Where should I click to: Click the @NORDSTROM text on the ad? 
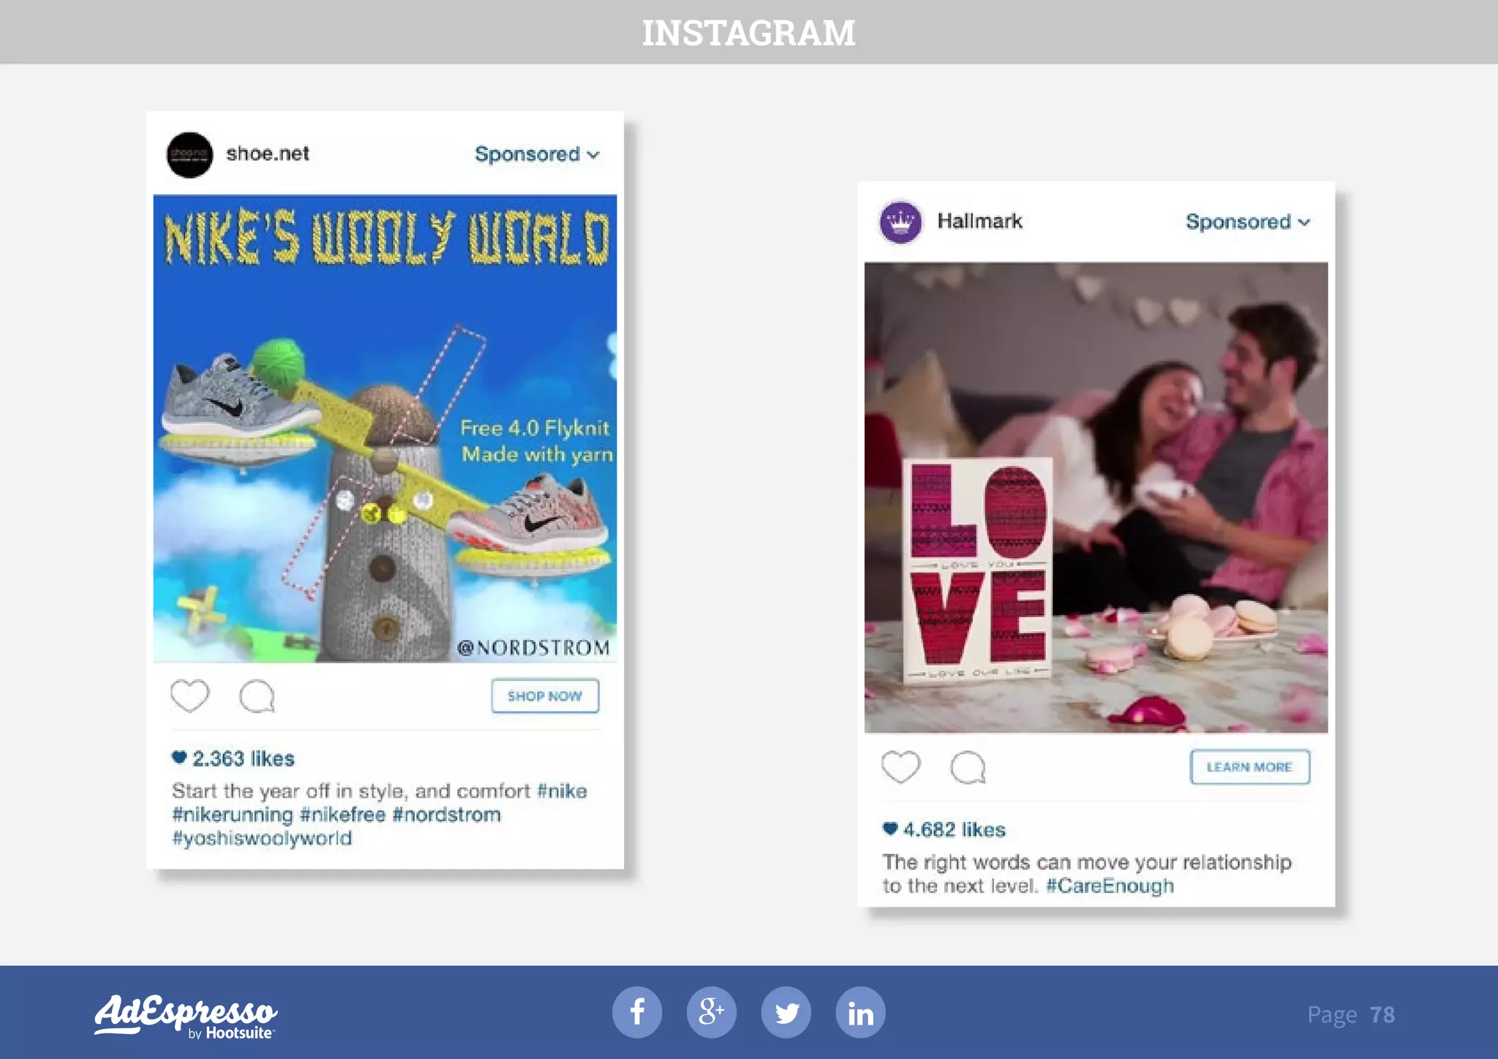(x=533, y=648)
